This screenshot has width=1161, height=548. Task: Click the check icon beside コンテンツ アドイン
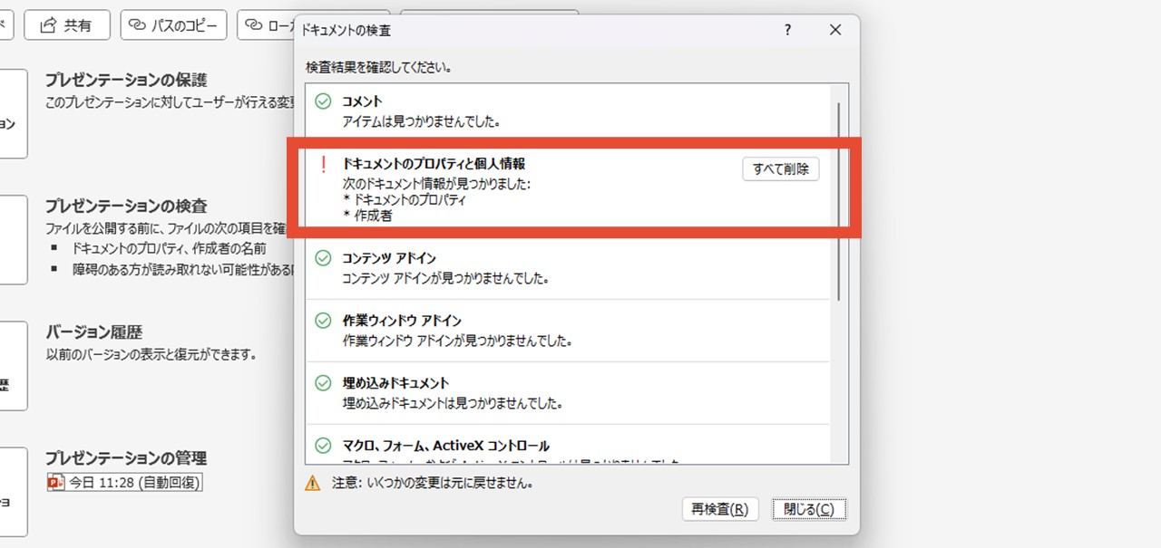(323, 258)
